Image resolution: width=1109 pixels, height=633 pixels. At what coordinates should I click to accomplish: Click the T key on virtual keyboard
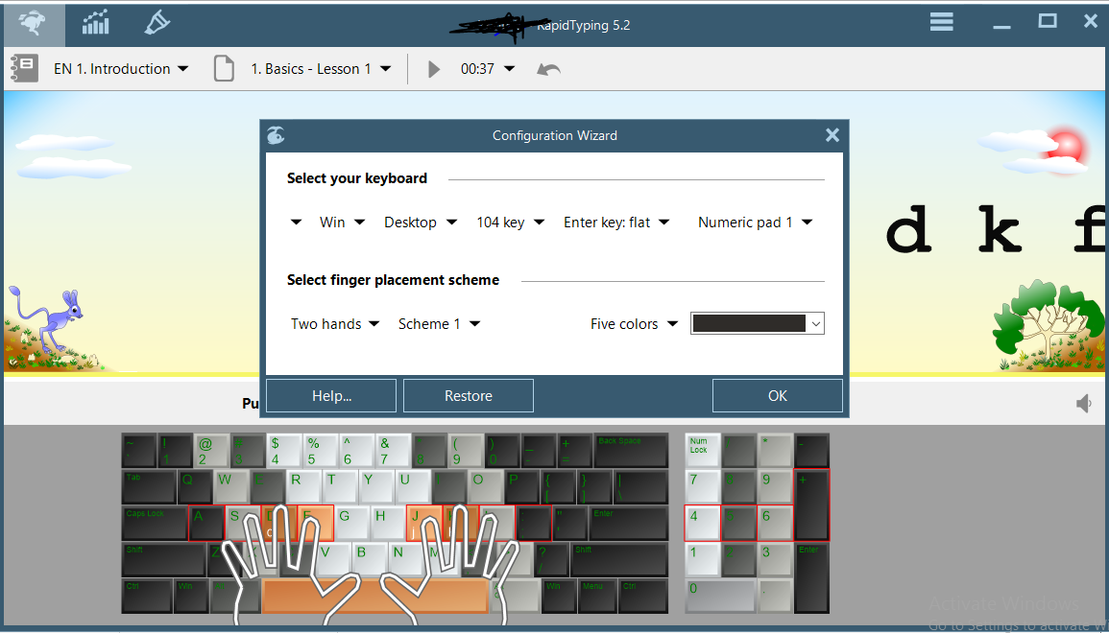(x=340, y=487)
